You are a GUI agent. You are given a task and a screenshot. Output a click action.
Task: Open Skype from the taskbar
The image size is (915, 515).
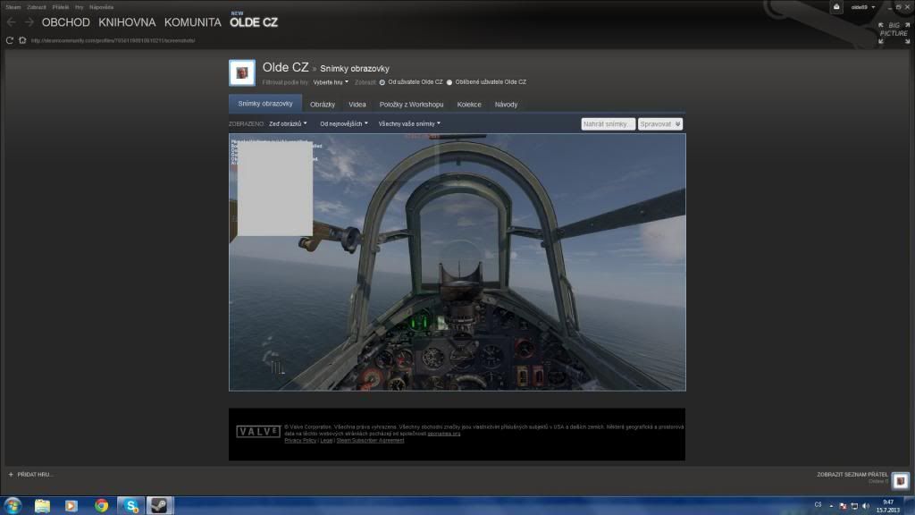tap(130, 506)
